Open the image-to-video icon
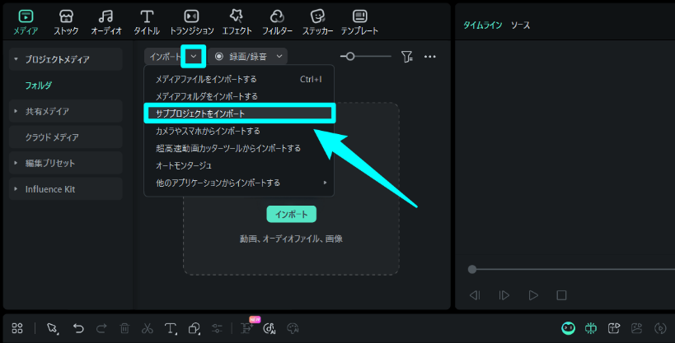The height and width of the screenshot is (343, 675). point(637,328)
